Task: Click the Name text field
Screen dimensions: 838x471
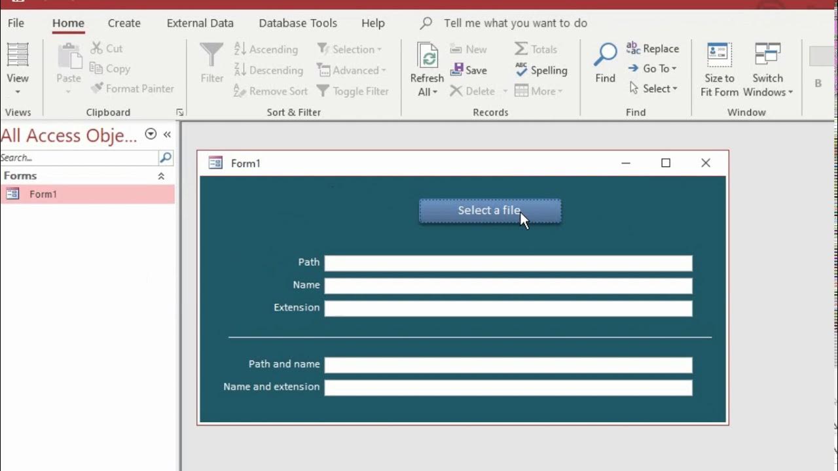Action: (x=508, y=286)
